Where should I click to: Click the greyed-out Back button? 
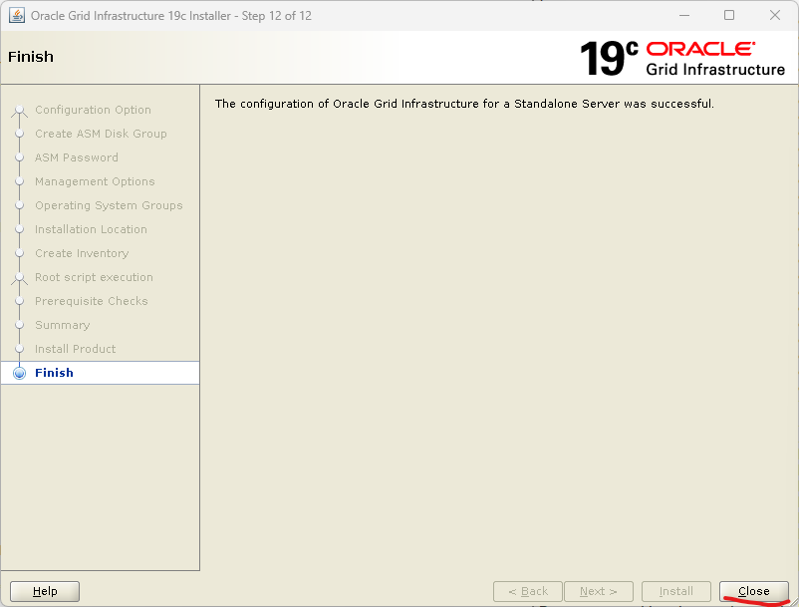(528, 591)
